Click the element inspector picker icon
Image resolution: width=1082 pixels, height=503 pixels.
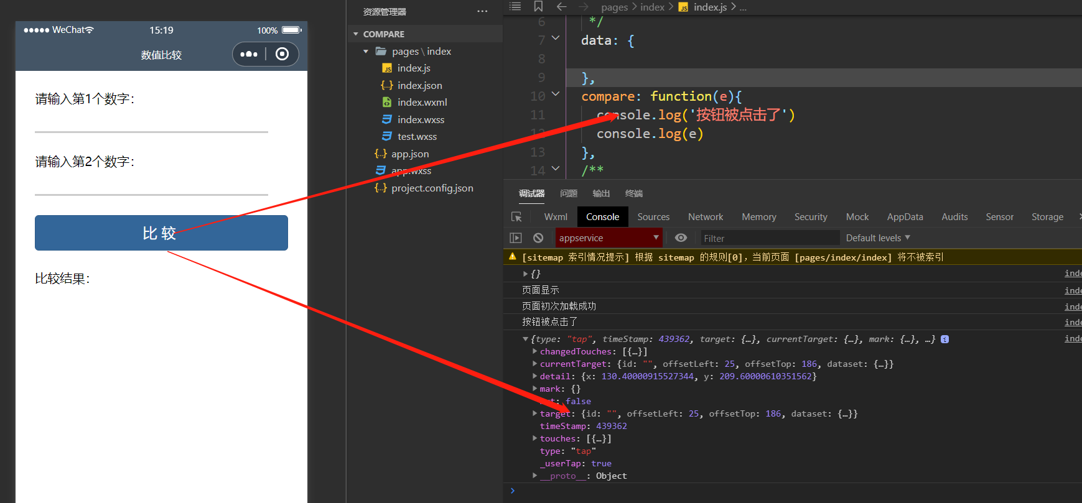click(516, 217)
